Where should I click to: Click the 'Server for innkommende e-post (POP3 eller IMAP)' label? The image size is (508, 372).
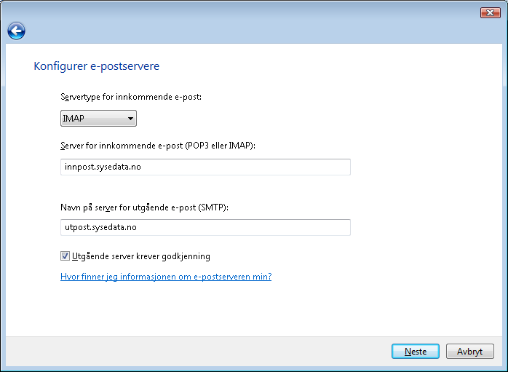point(157,146)
